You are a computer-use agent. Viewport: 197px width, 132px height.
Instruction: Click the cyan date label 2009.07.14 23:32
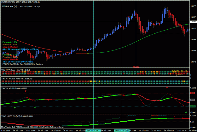93,131
